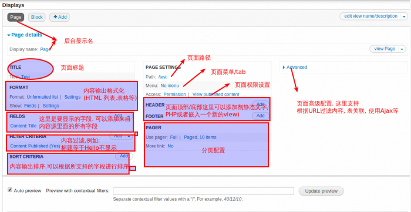Open the Display name Page link
Image resolution: width=411 pixels, height=212 pixels.
point(45,49)
